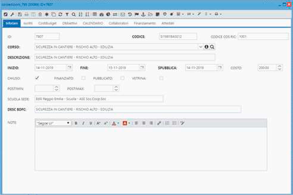This screenshot has height=195, width=293.
Task: Click the refresh icon in the toolbar
Action: tap(60, 14)
